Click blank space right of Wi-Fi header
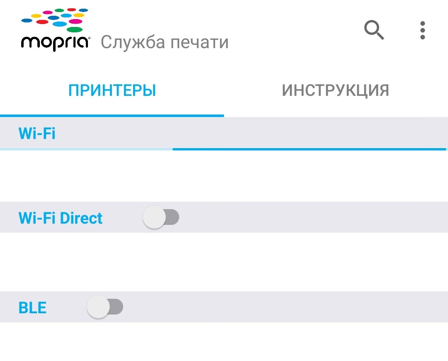 point(249,133)
